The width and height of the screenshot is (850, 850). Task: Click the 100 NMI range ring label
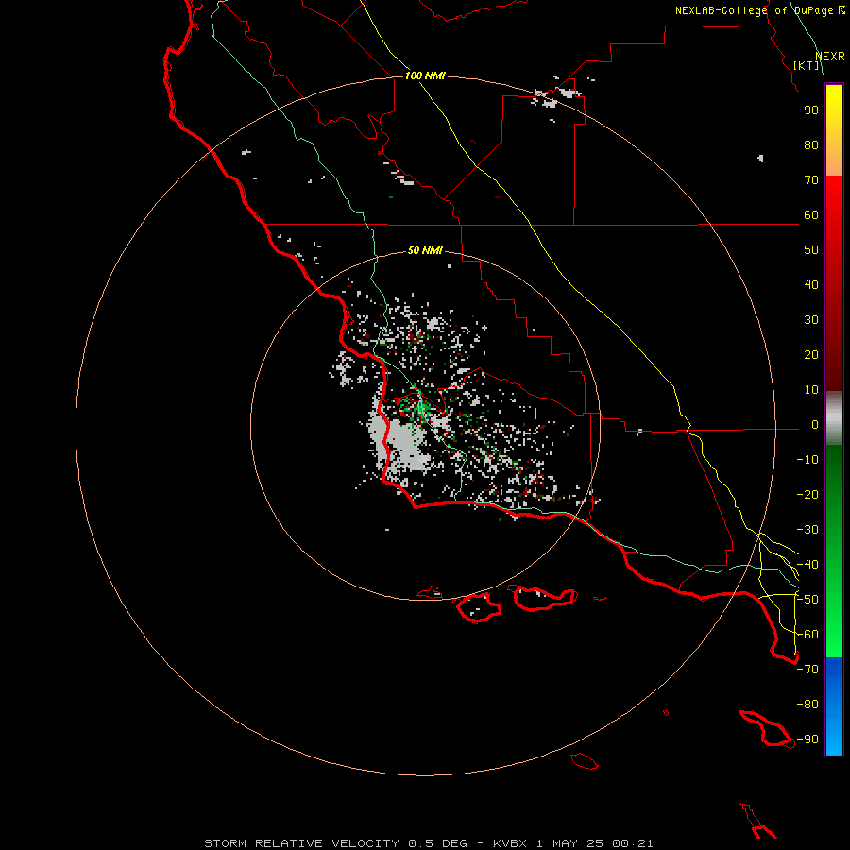coord(425,76)
